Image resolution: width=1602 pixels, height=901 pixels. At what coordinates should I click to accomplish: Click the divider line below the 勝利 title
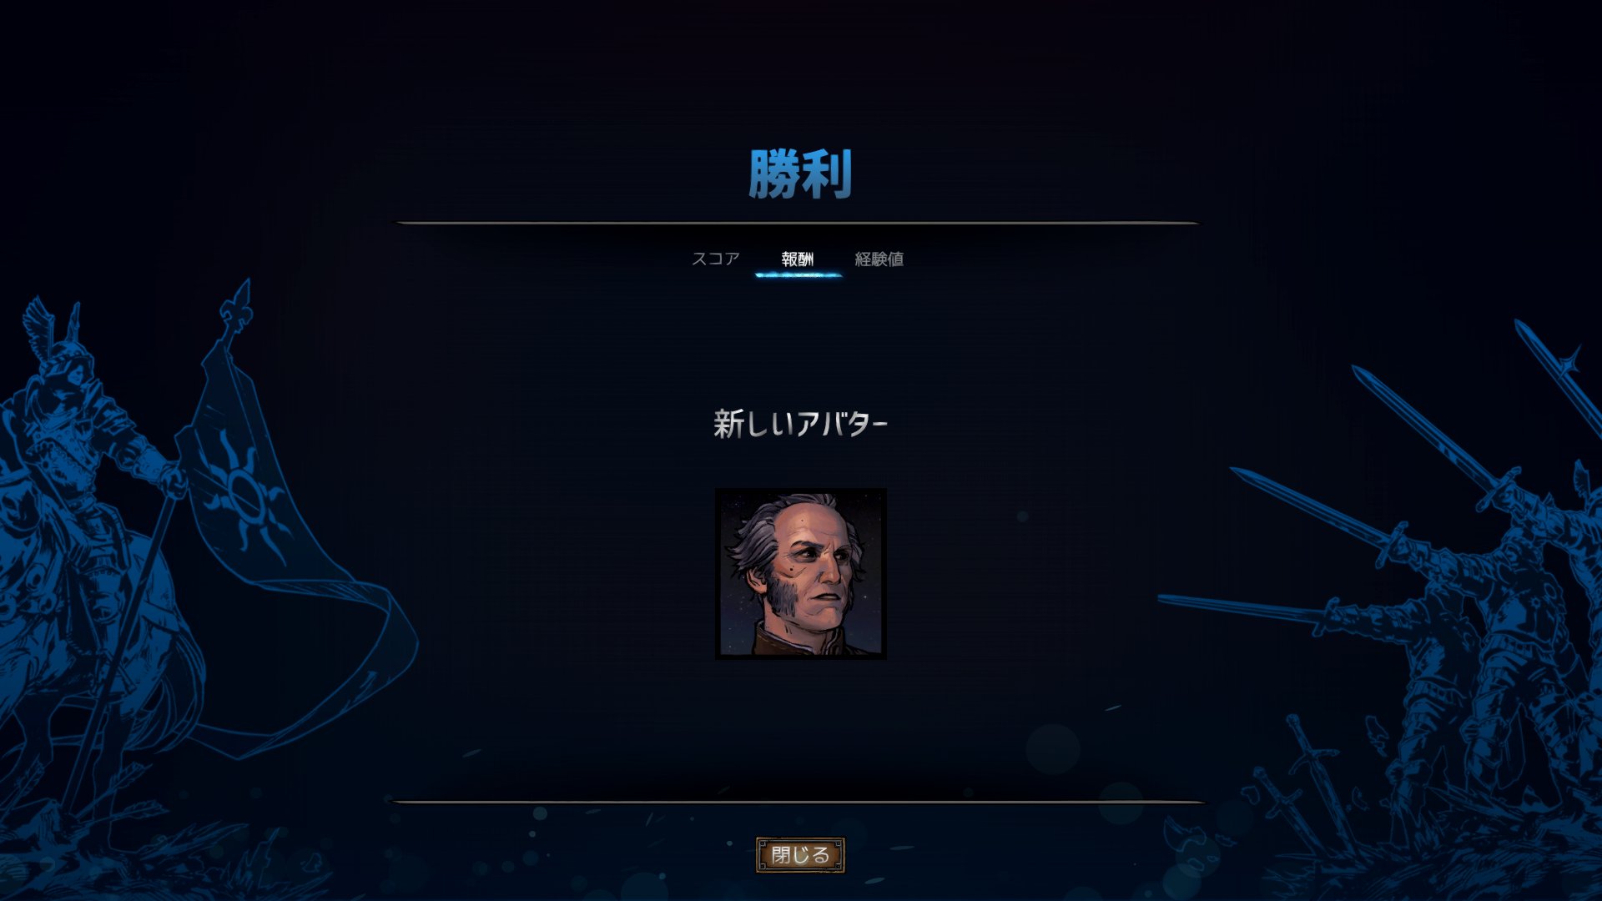[x=798, y=223]
